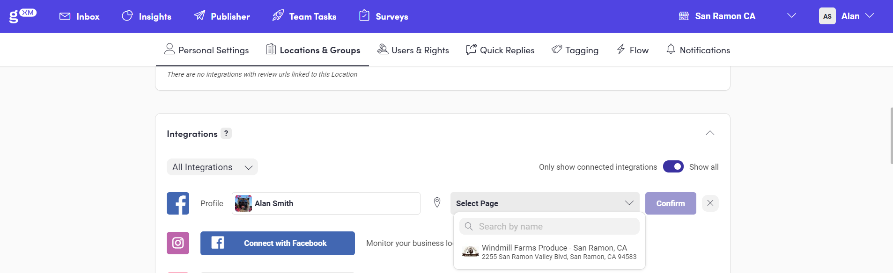Click the Search by name field

point(549,226)
